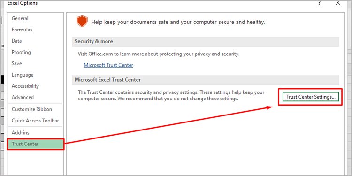Click the Trust Center Settings button
Screen dimensions: 352x176
pos(311,97)
